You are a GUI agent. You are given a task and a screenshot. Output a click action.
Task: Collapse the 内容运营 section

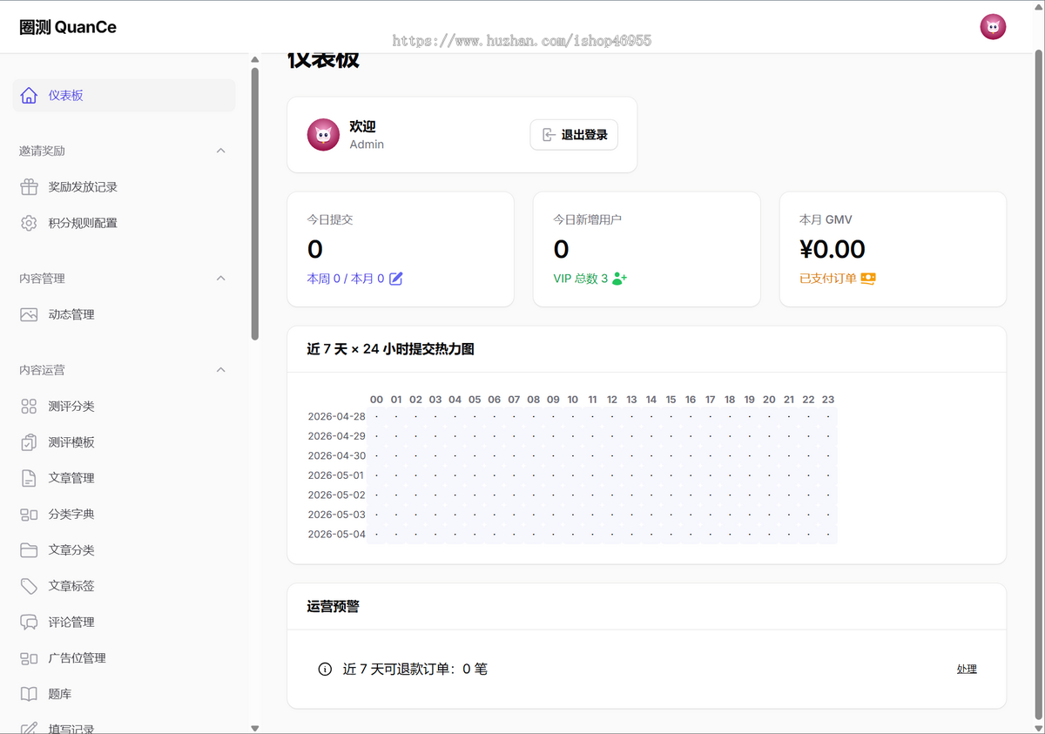(x=220, y=370)
